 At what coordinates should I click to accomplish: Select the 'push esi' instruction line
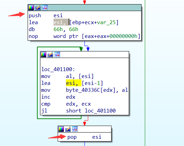pyautogui.click(x=46, y=16)
